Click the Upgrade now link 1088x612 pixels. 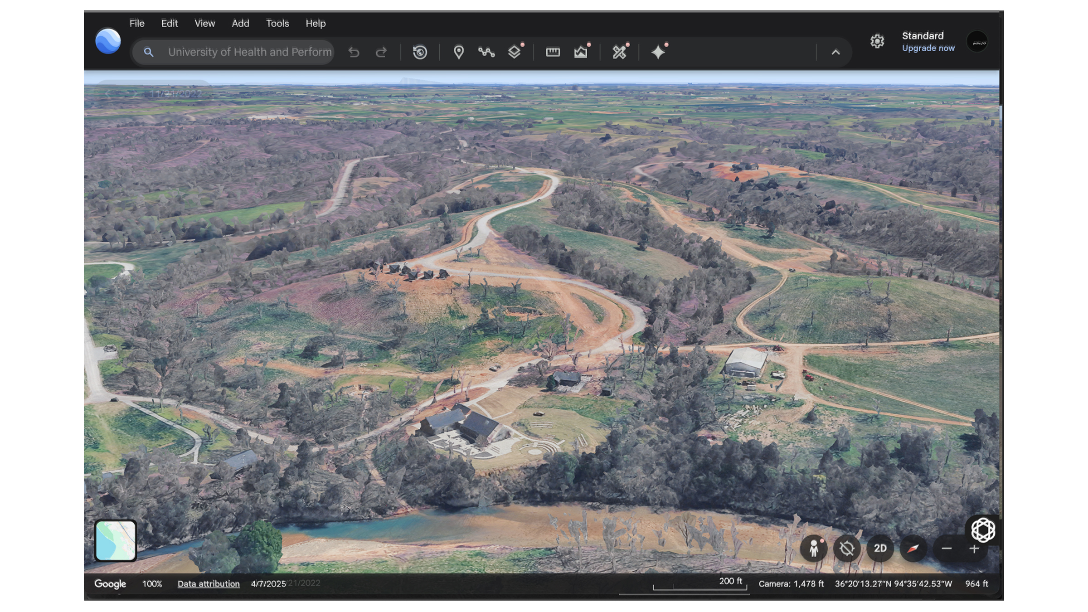click(x=928, y=48)
